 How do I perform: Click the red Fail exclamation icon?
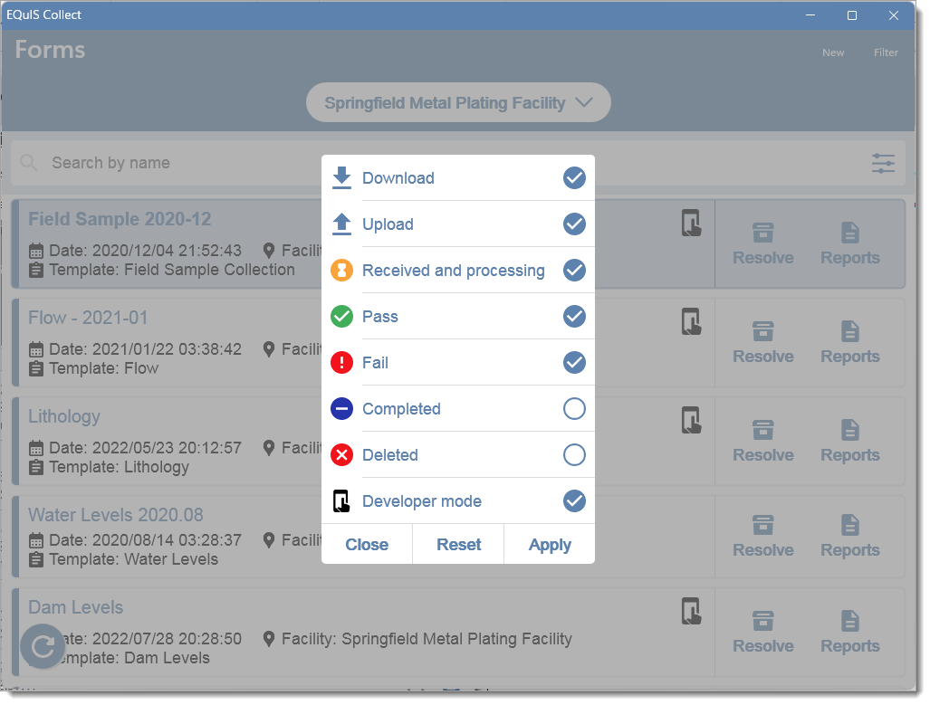tap(341, 363)
